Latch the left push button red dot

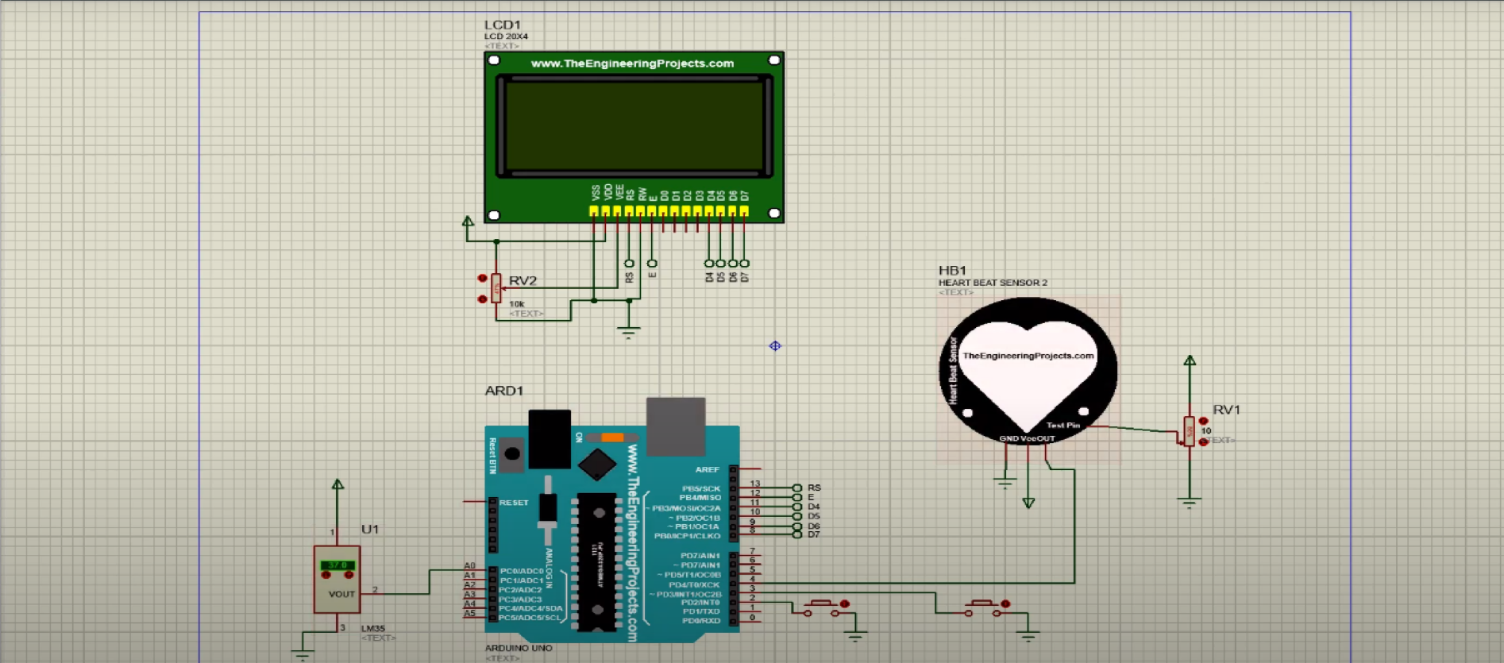(x=845, y=604)
